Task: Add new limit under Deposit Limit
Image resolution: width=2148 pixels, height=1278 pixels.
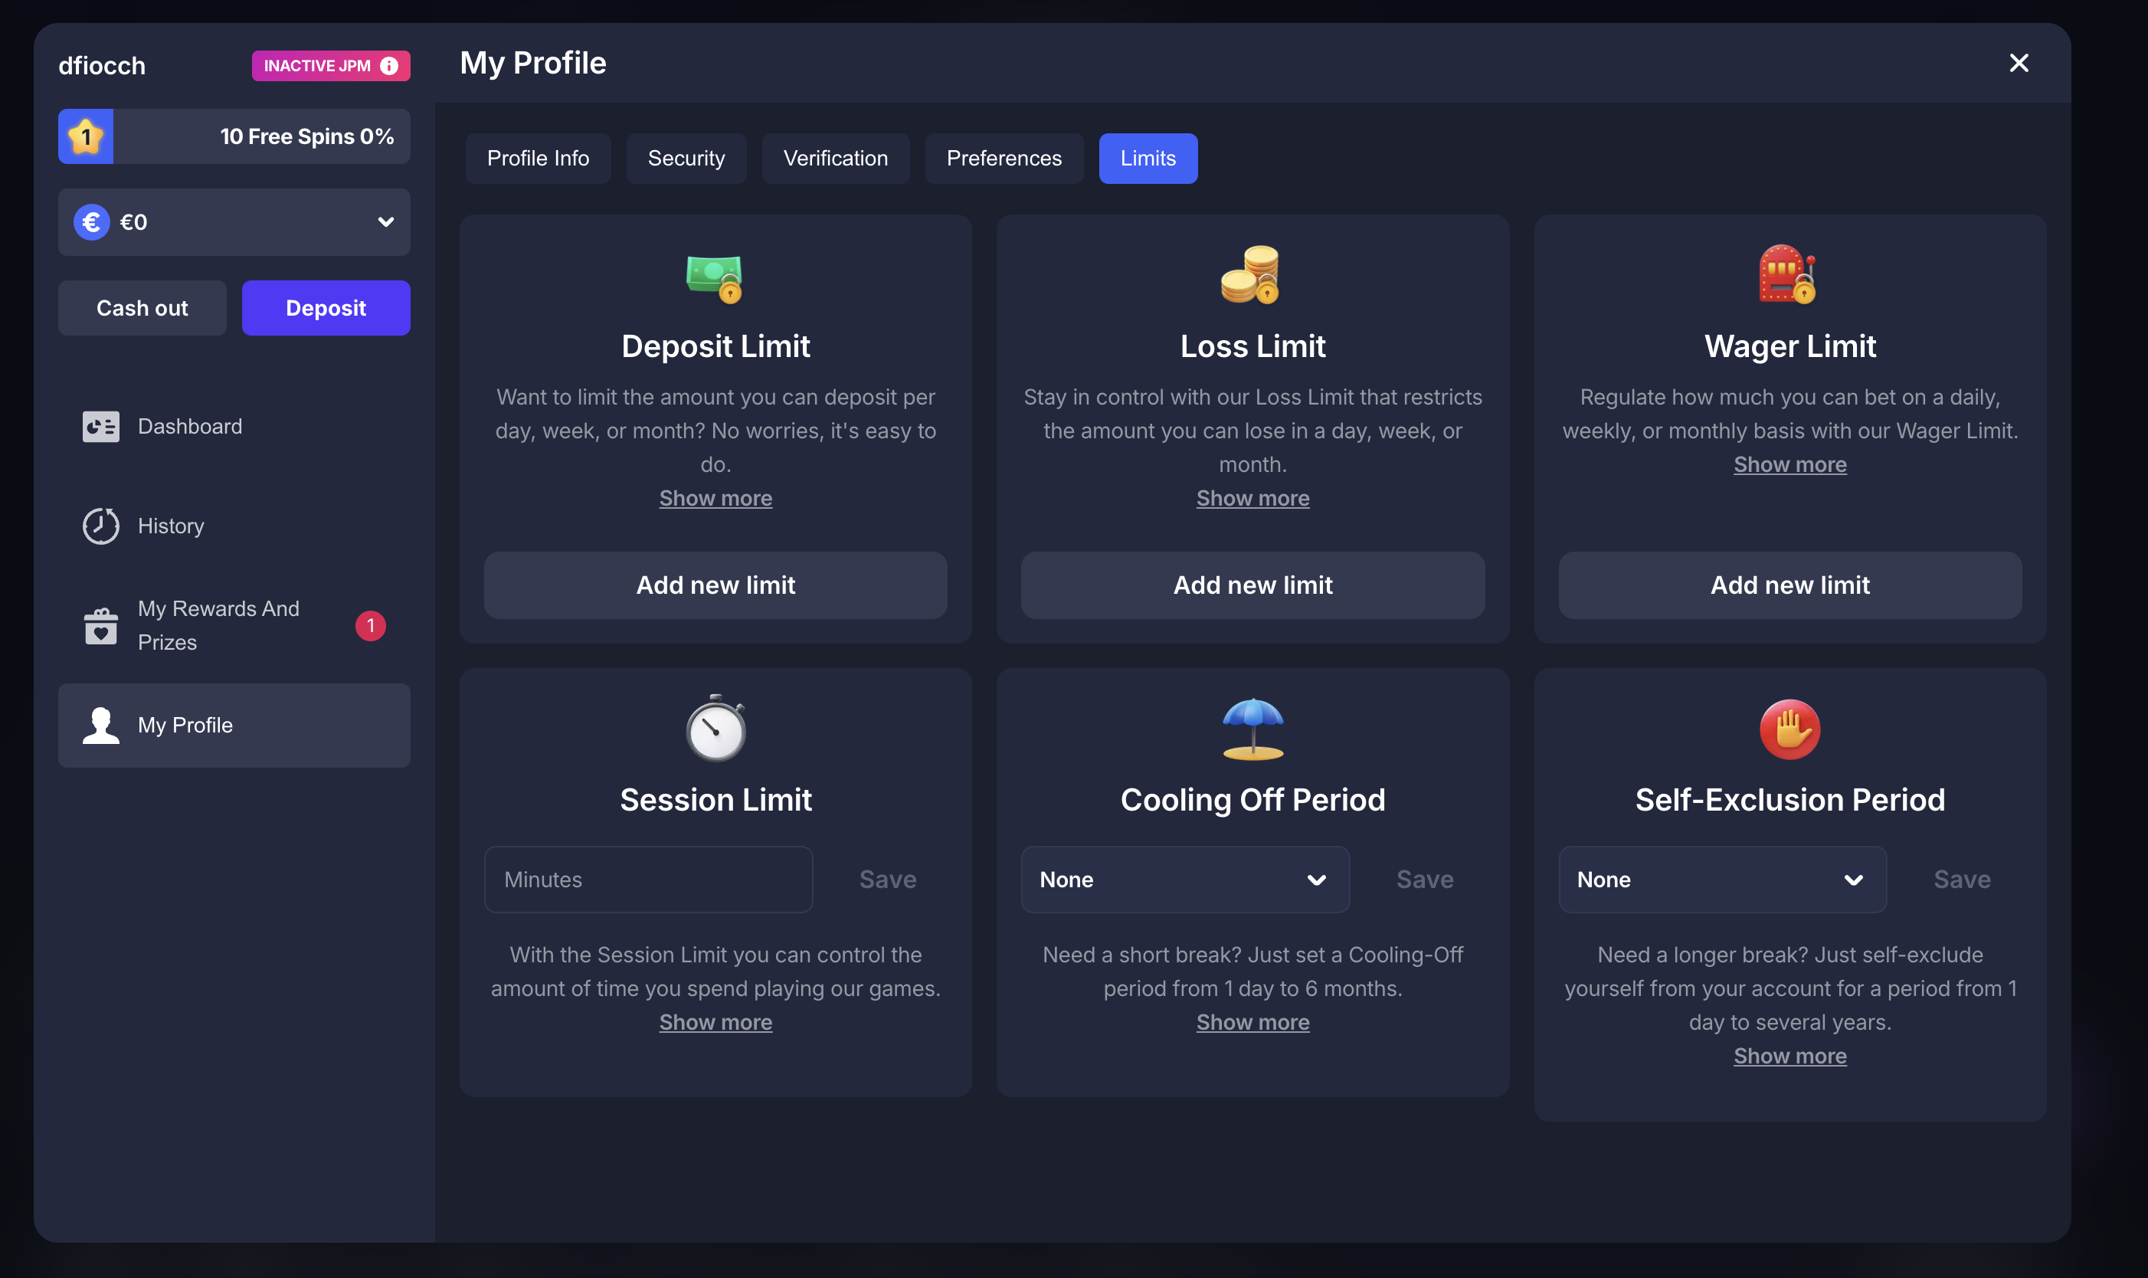Action: click(715, 585)
